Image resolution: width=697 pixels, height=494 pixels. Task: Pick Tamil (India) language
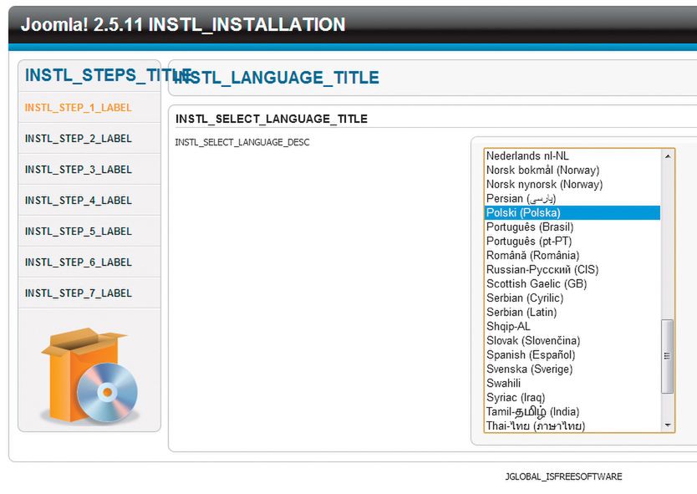pyautogui.click(x=572, y=412)
